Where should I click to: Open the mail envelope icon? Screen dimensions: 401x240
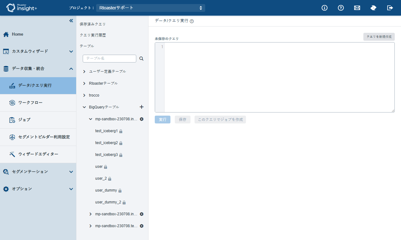click(357, 8)
